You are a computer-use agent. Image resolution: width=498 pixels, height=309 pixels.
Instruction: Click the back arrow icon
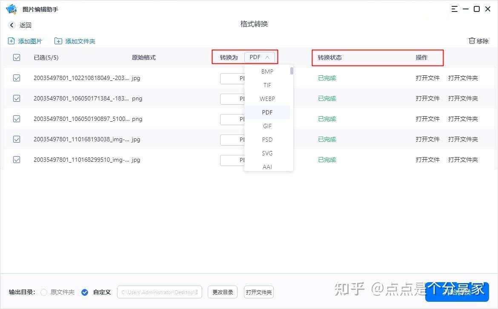[12, 25]
